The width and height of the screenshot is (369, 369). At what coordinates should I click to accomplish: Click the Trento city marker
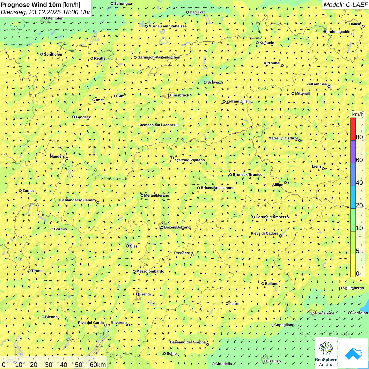coord(138,294)
